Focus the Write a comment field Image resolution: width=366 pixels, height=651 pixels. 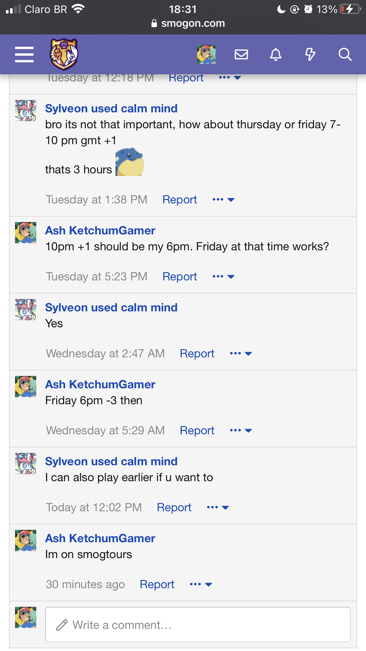pos(198,624)
